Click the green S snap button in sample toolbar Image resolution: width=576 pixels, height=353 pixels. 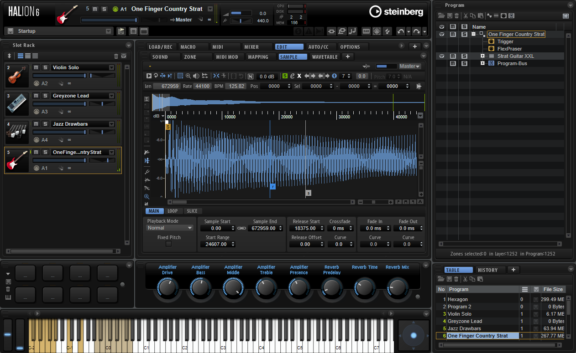[x=285, y=76]
